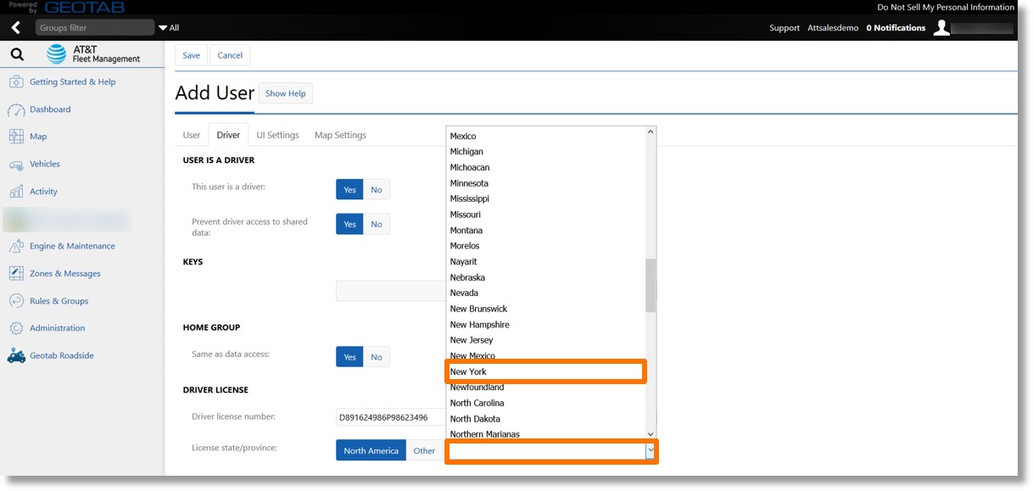Open 0 Notifications
This screenshot has height=491, width=1033.
pyautogui.click(x=896, y=28)
